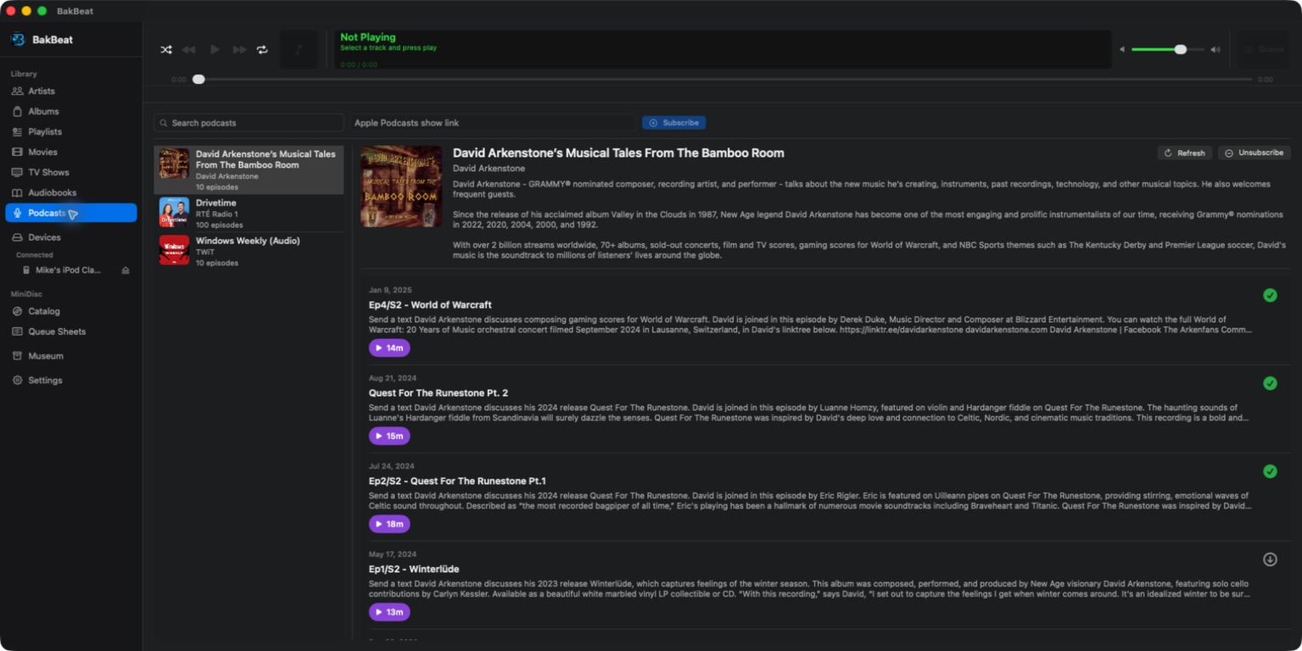The width and height of the screenshot is (1302, 651).
Task: Play the World of Warcraft episode (14m)
Action: (x=389, y=348)
